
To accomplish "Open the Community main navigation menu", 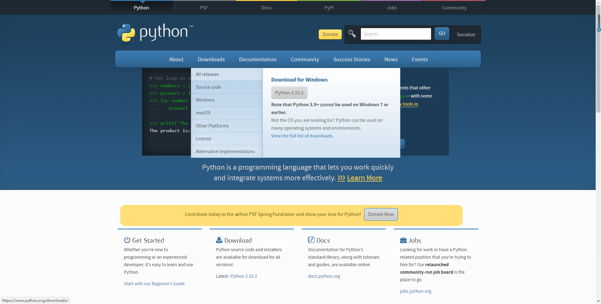I will point(305,59).
